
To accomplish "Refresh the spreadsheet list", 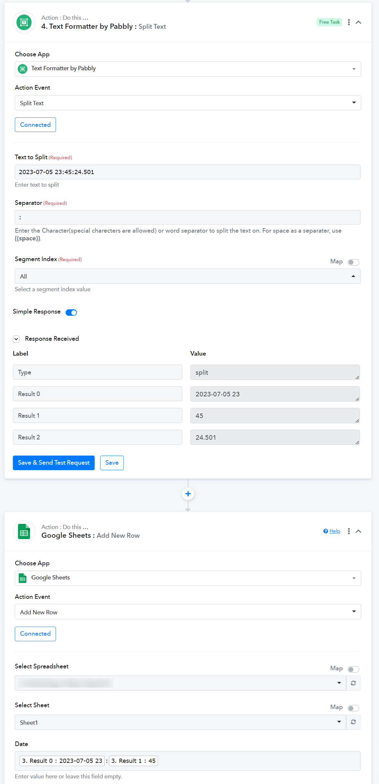I will pyautogui.click(x=353, y=683).
